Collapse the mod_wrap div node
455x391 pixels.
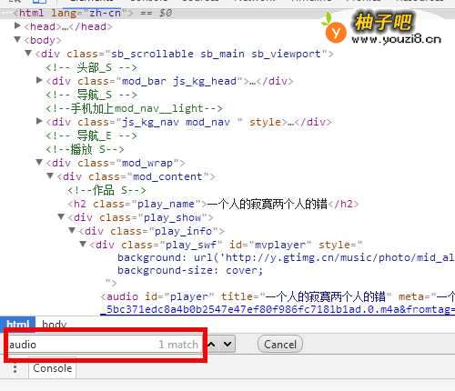tap(39, 162)
